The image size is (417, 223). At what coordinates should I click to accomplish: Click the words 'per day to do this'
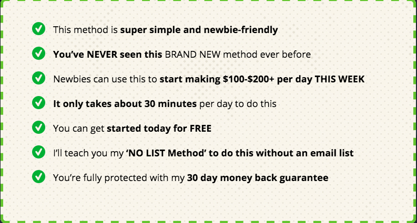238,104
